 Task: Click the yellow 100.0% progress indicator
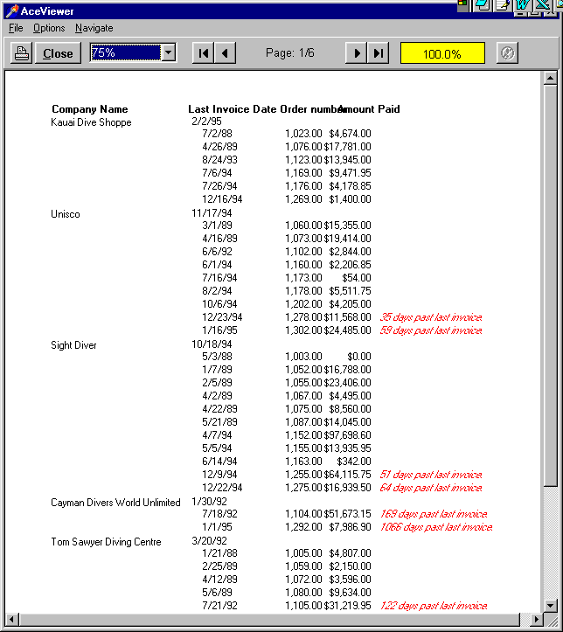click(x=442, y=53)
